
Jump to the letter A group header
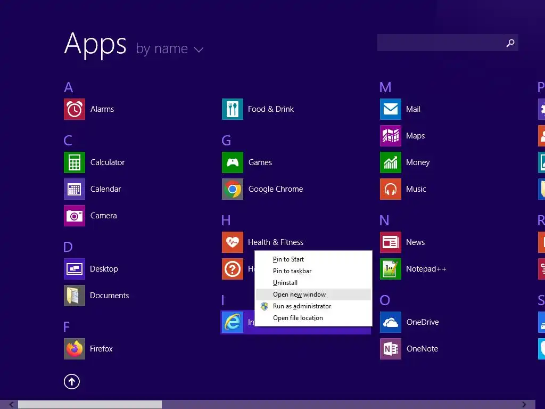[69, 87]
